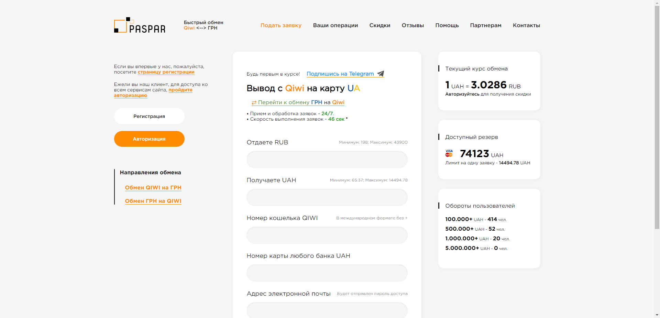The height and width of the screenshot is (318, 660).
Task: Select Обмен QIWI на ГРН direction
Action: coord(153,188)
